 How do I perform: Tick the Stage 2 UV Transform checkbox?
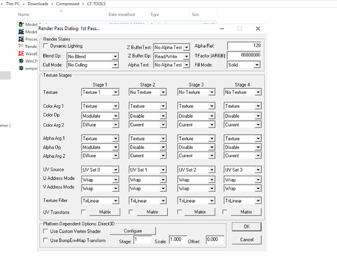(131, 212)
